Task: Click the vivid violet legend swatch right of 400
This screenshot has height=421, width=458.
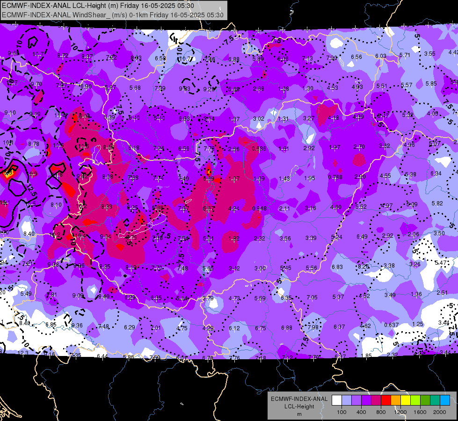Action: click(366, 400)
